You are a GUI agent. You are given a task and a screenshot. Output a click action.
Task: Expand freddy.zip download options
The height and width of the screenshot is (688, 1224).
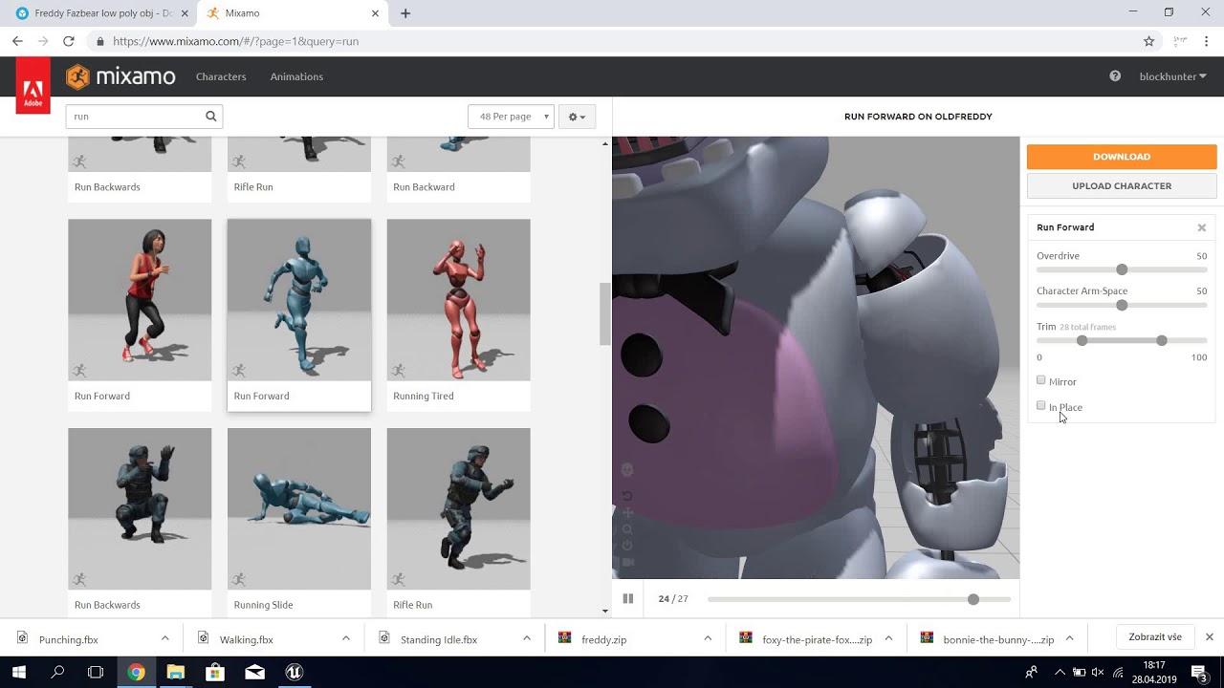point(708,638)
